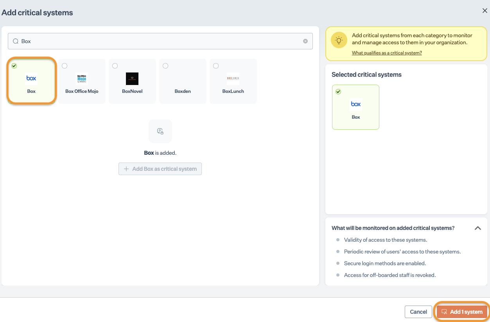
Task: Select the BoxLunch radio button
Action: point(216,66)
